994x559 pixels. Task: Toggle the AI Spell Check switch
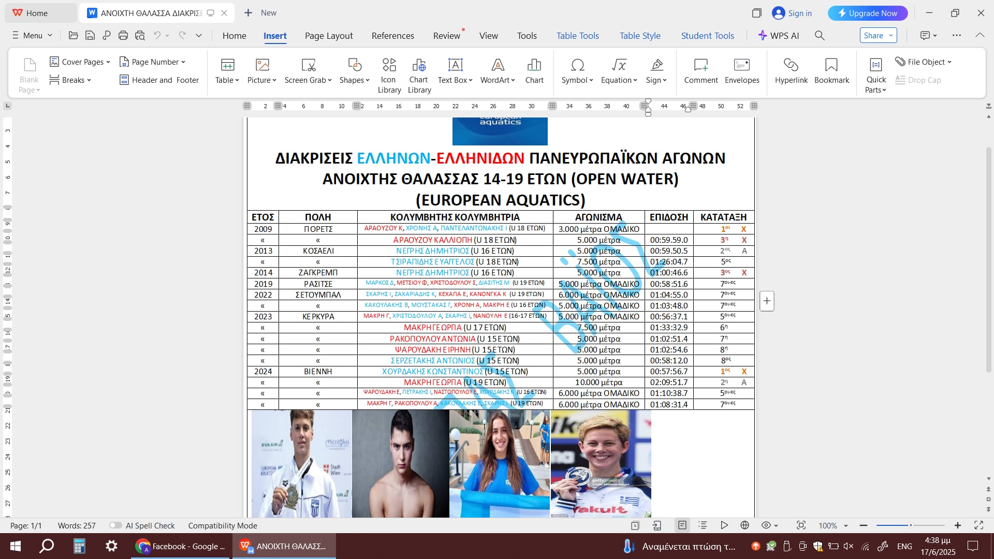click(115, 525)
